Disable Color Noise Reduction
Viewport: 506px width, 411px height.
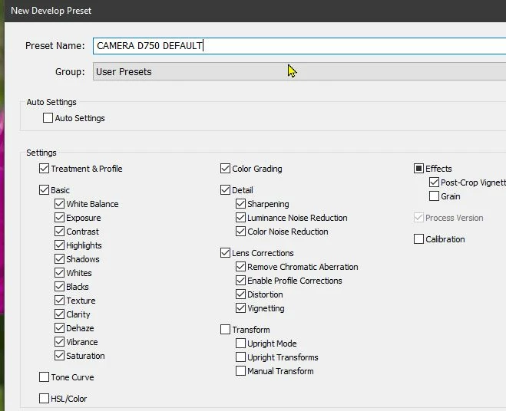click(x=240, y=232)
